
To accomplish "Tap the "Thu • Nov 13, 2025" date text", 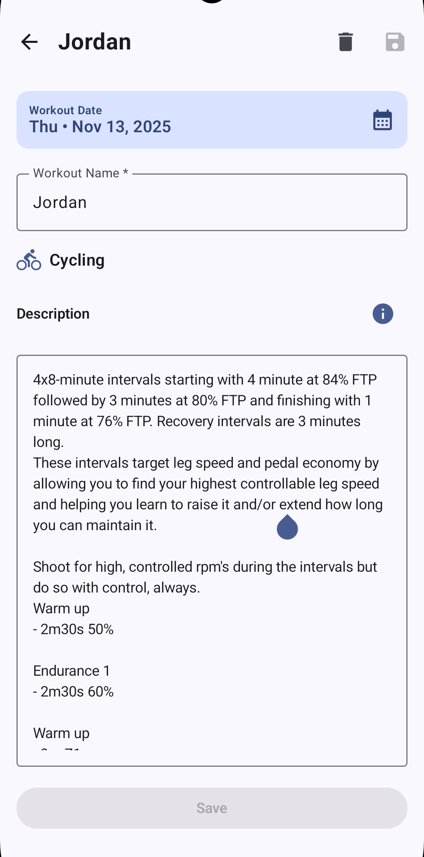I will click(x=100, y=127).
